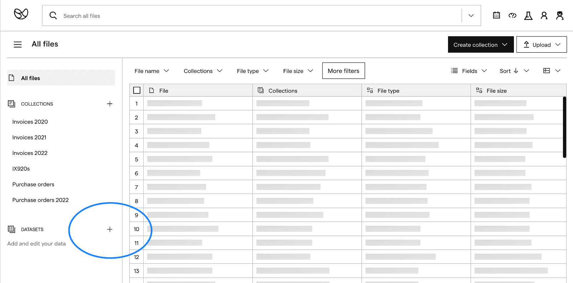
Task: Open the Collections filter dropdown
Action: [x=203, y=71]
